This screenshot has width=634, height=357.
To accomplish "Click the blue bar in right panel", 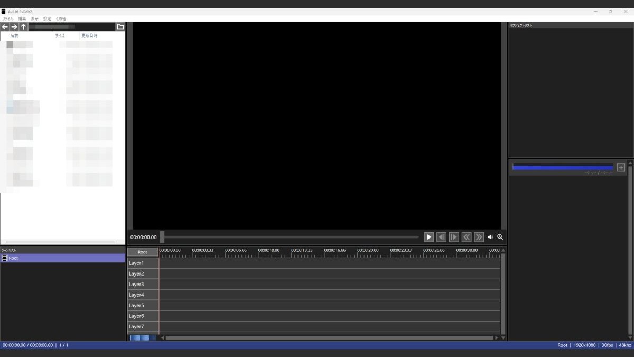I will click(x=563, y=167).
